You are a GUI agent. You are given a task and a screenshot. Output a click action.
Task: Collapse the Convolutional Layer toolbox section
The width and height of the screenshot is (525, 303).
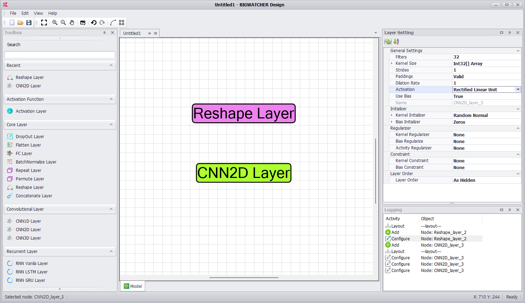111,209
